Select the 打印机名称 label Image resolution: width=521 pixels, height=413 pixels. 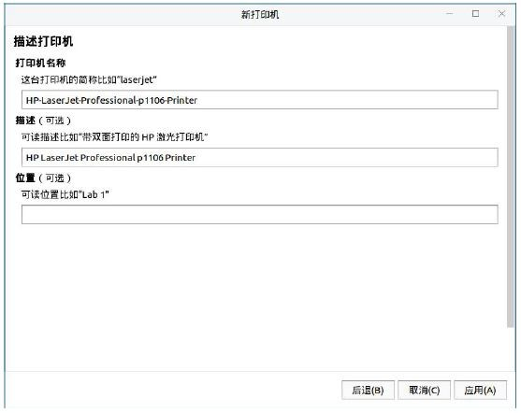click(x=40, y=63)
